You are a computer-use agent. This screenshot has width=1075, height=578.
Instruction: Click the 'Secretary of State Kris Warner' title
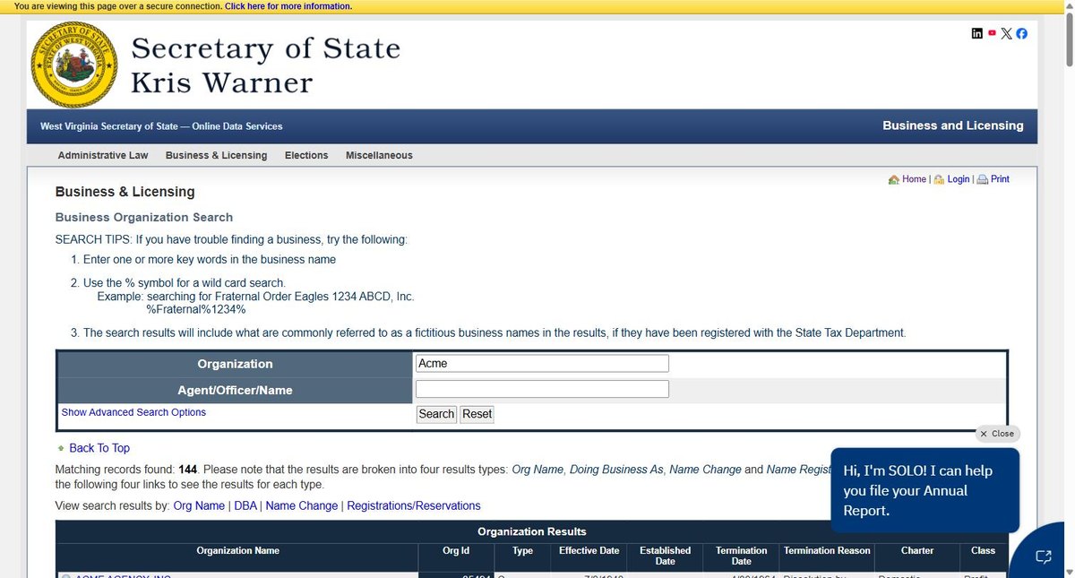click(265, 65)
